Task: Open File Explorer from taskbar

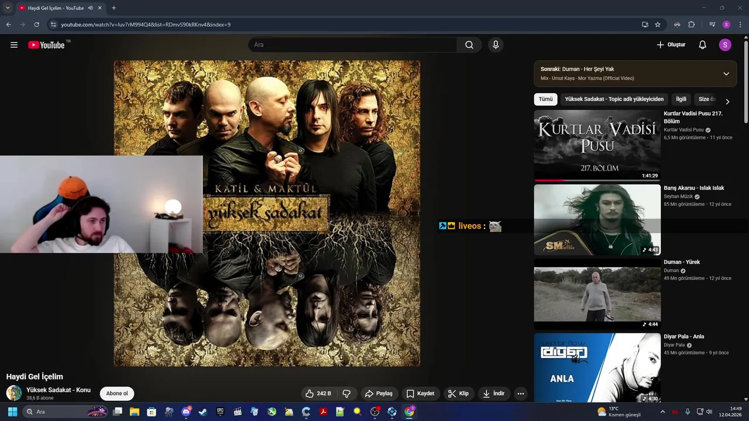Action: pos(135,412)
